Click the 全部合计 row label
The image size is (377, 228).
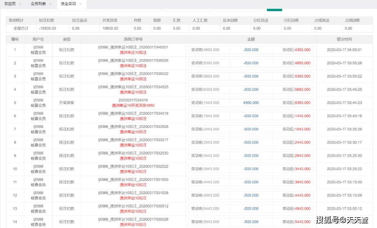tap(21, 28)
